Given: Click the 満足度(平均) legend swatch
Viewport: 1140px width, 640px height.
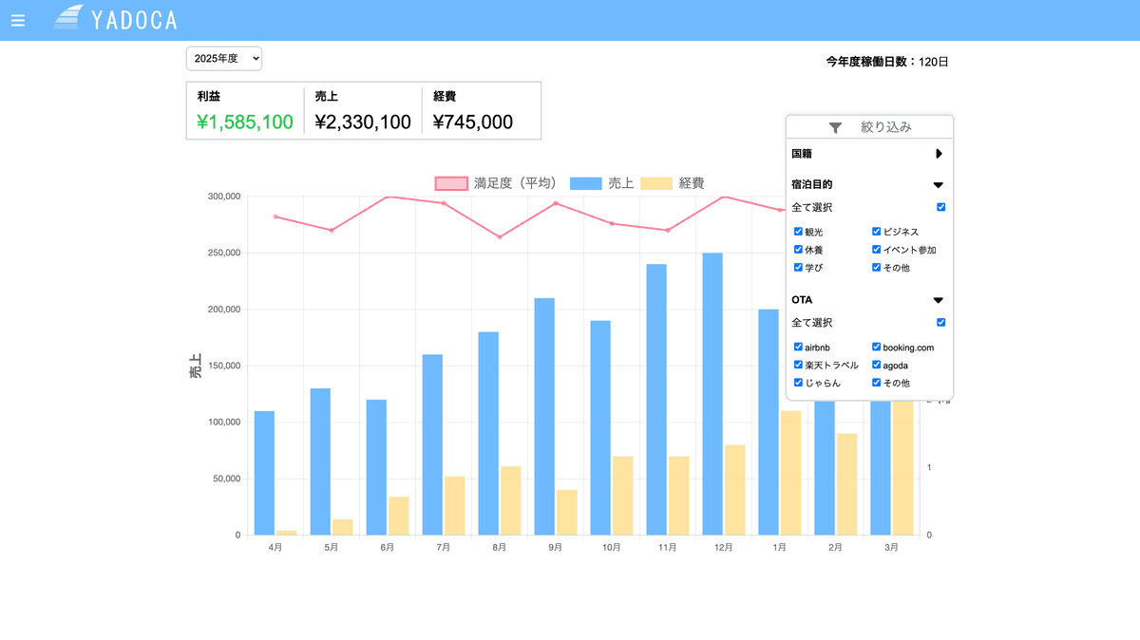Looking at the screenshot, I should coord(451,183).
